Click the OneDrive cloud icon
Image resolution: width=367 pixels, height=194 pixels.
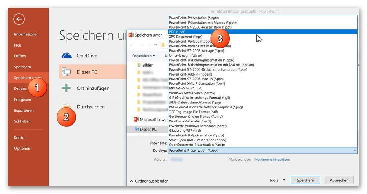[67, 55]
